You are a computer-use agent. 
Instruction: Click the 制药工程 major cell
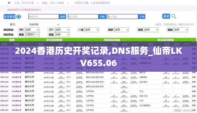143,96
